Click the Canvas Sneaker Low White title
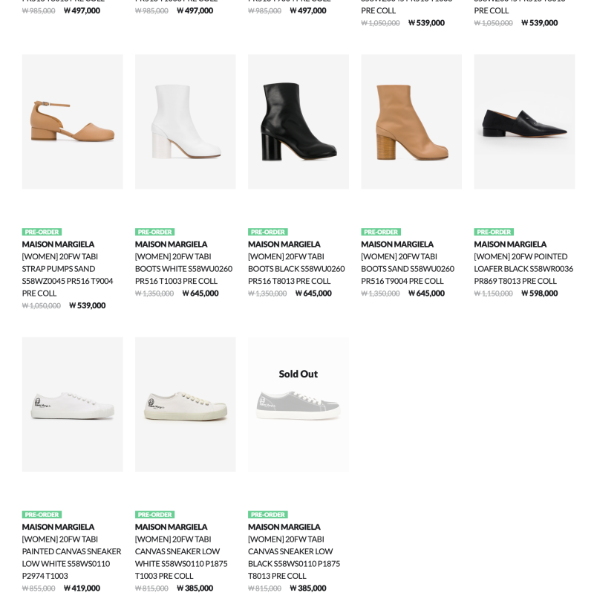Image resolution: width=594 pixels, height=610 pixels. [x=182, y=557]
